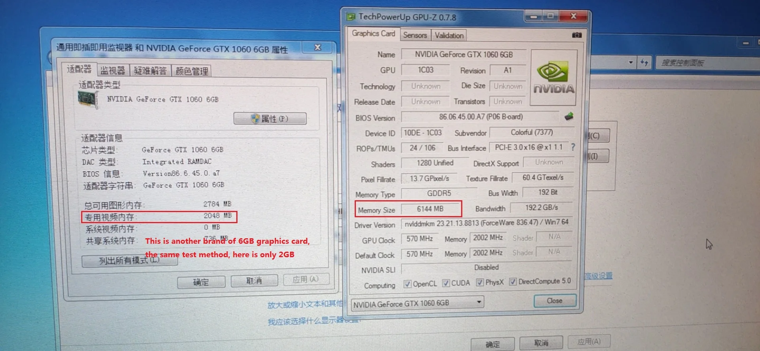Toggle the DirectCompute 5.0 checkbox
This screenshot has height=351, width=760.
pyautogui.click(x=513, y=282)
